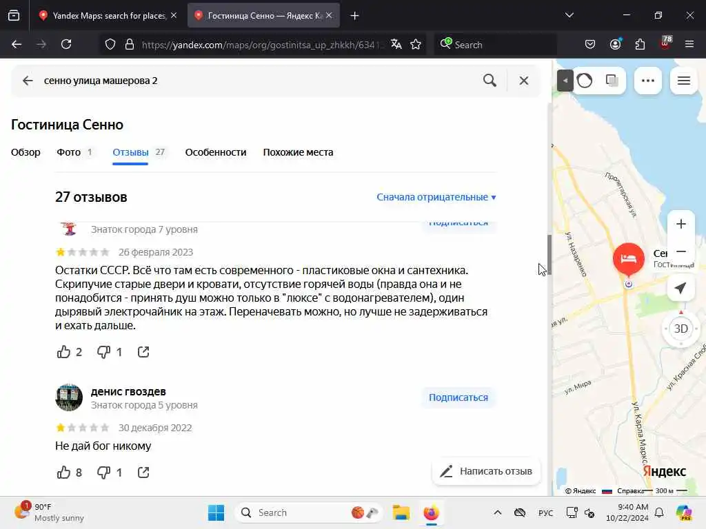Click the reviews panel scrollbar thumb
The image size is (706, 529).
[549, 255]
